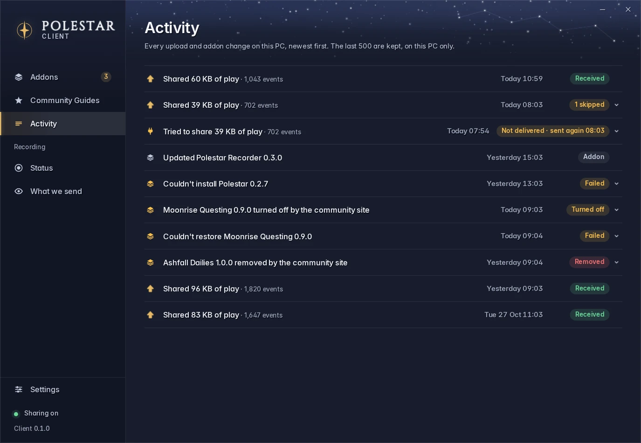The image size is (641, 443).
Task: Click upload arrow icon for Shared 83 KB row
Action: (150, 315)
